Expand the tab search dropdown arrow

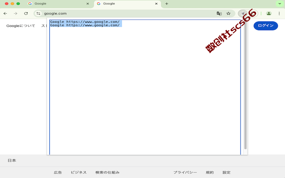[x=280, y=4]
